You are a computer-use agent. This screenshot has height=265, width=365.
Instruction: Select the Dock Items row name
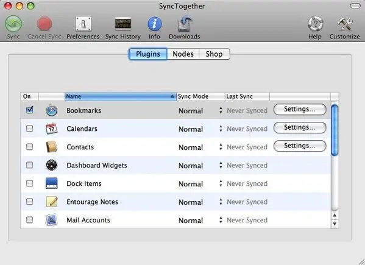tap(84, 183)
